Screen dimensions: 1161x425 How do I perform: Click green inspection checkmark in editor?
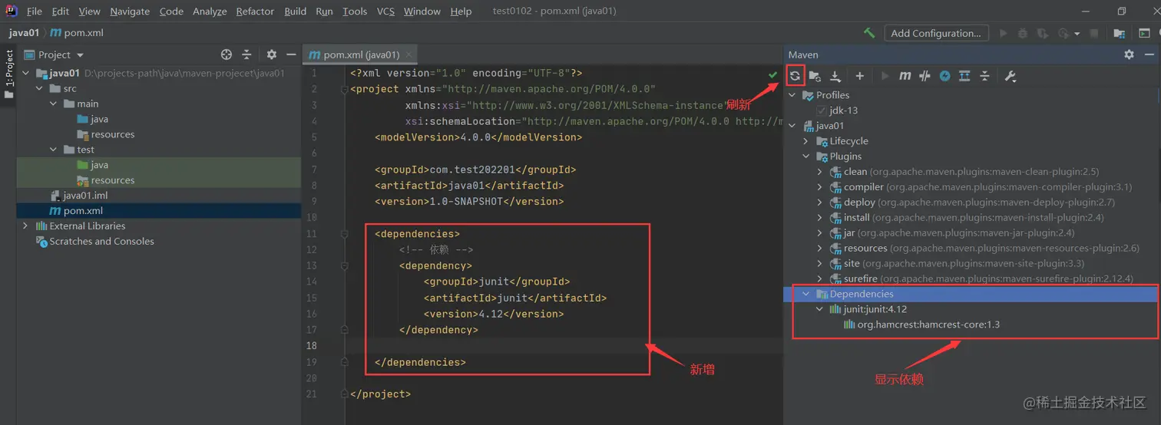772,74
